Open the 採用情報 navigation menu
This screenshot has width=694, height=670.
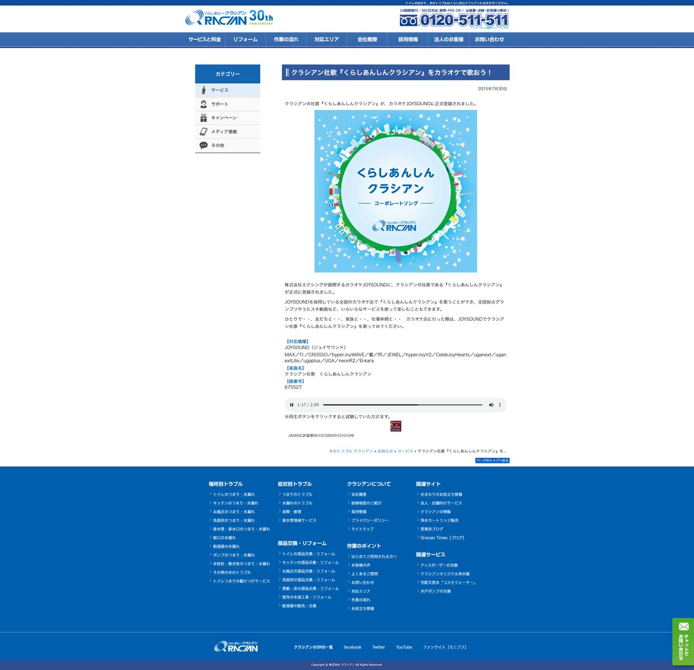tap(408, 39)
